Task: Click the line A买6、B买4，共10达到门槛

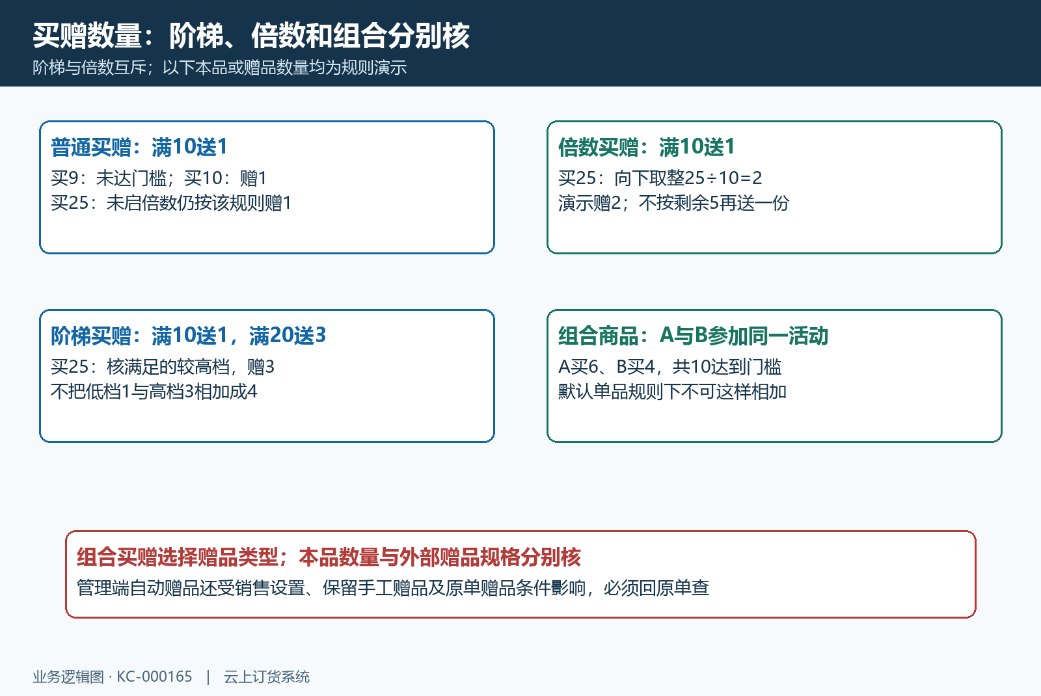Action: 670,367
